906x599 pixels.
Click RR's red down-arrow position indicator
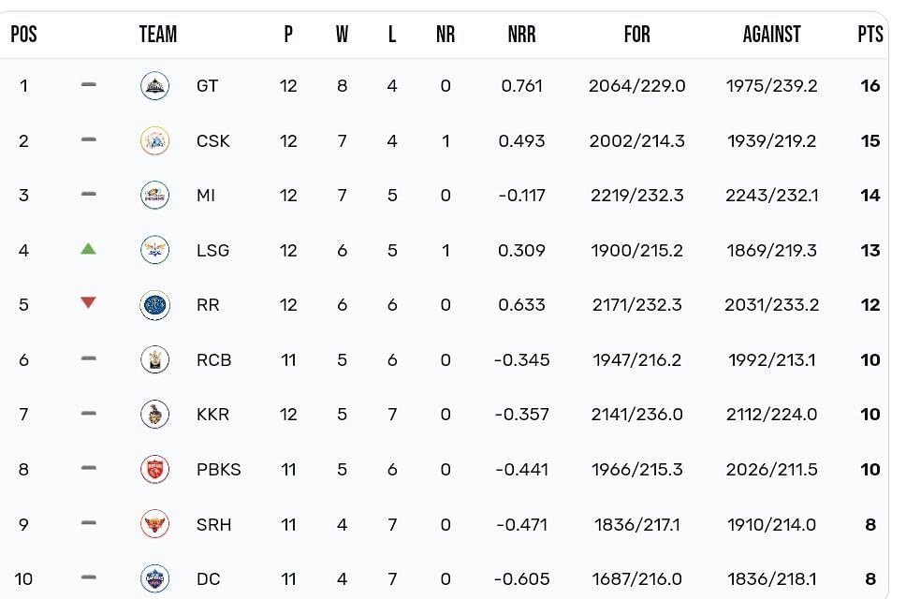pos(88,302)
